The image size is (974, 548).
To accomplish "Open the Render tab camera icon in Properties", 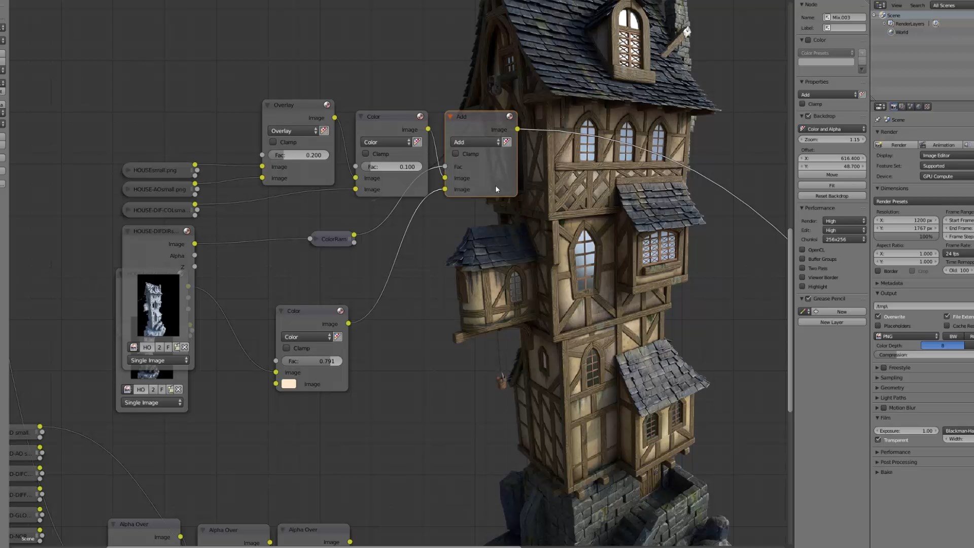I will tap(894, 107).
